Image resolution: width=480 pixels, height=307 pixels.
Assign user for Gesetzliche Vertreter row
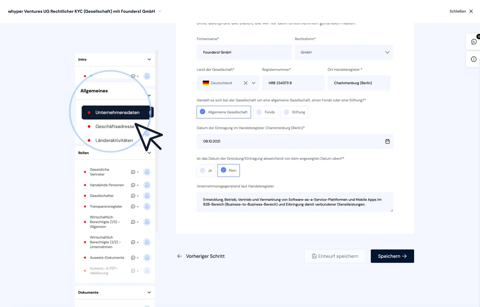click(147, 172)
